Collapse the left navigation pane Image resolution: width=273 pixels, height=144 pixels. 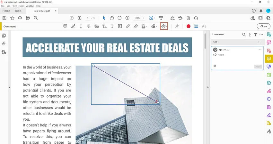(10, 87)
